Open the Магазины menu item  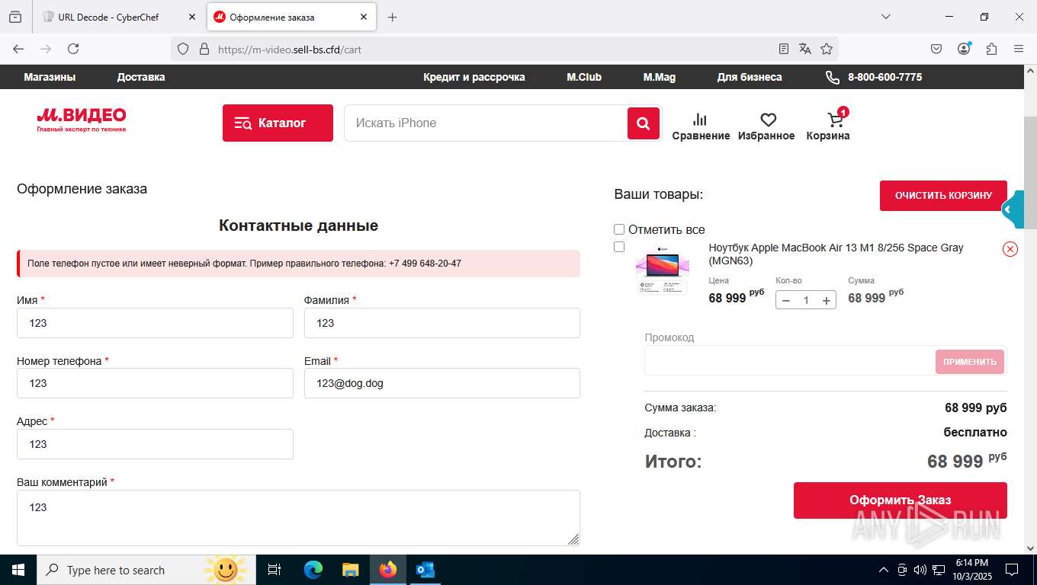tap(50, 77)
